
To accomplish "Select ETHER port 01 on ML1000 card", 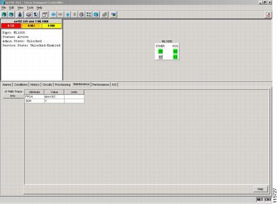I will 160,57.
